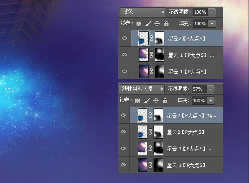Image resolution: width=249 pixels, height=183 pixels.
Task: Unlink mask of bottom 星云 1 layer, 滤色 panel
Action: pos(151,71)
